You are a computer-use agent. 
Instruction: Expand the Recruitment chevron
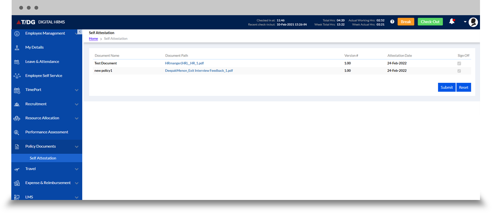(x=77, y=104)
